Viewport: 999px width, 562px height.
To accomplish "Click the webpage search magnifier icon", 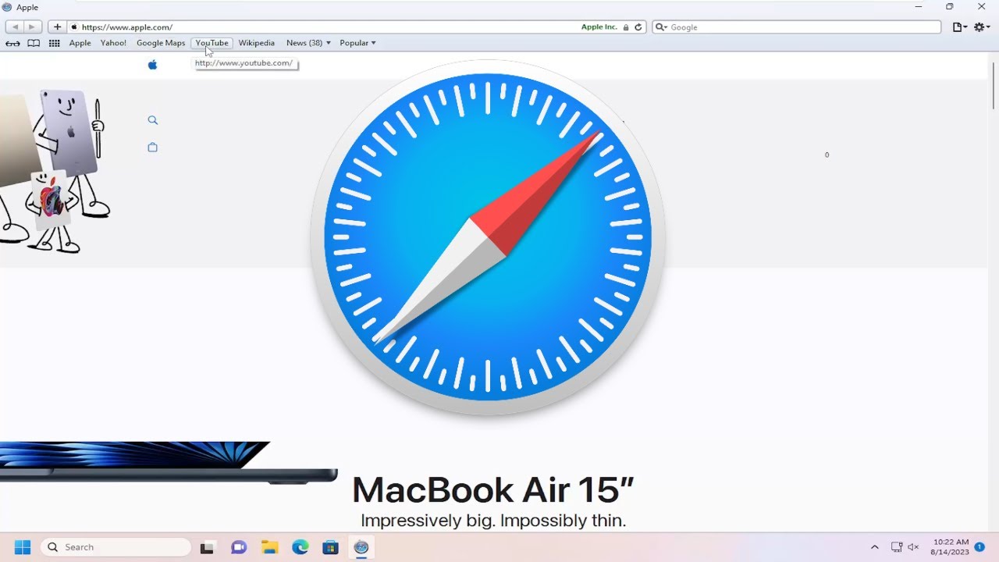I will click(x=152, y=120).
